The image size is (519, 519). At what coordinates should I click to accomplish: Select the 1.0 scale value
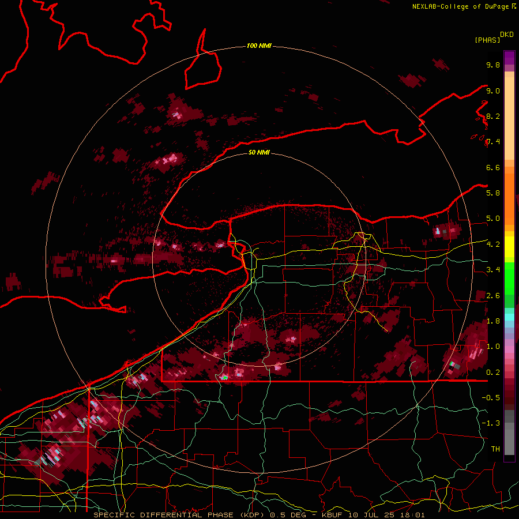click(493, 347)
